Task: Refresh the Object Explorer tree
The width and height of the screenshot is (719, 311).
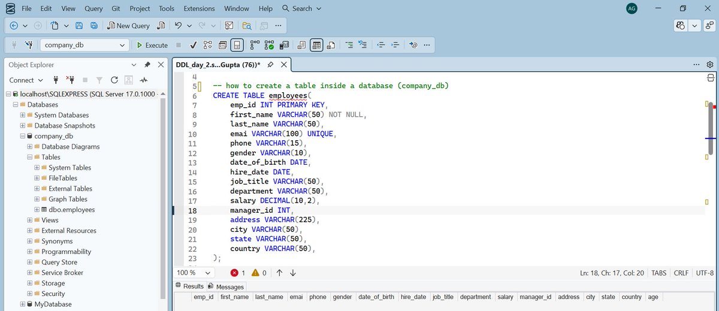Action: (x=114, y=80)
